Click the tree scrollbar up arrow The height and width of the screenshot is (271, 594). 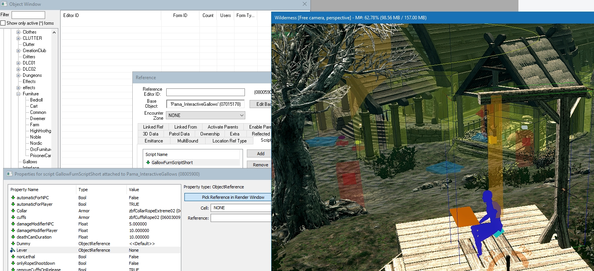click(x=54, y=32)
